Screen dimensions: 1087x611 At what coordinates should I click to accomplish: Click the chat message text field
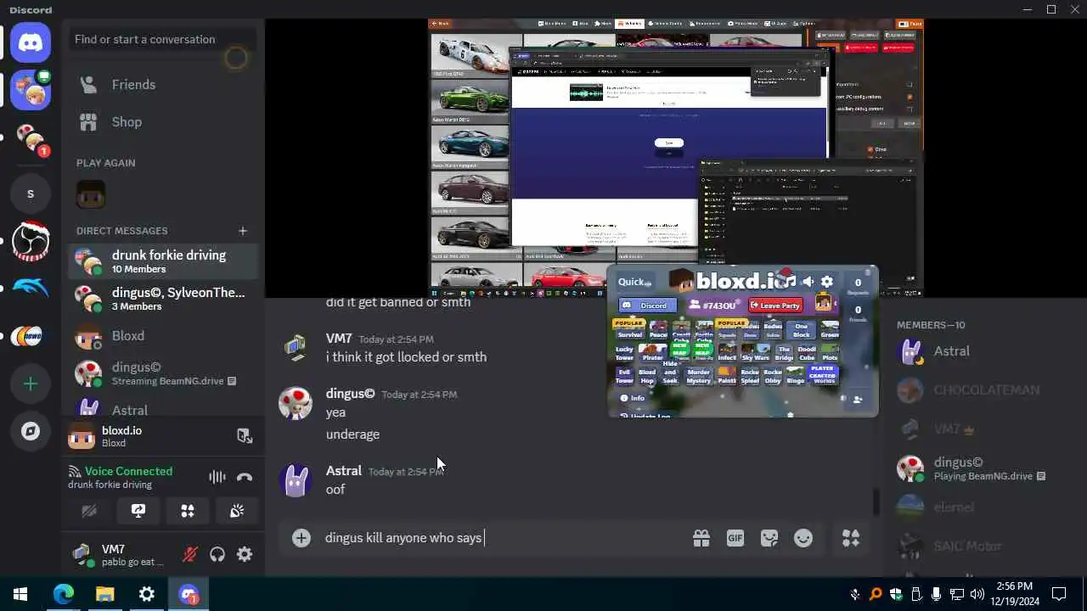click(501, 538)
